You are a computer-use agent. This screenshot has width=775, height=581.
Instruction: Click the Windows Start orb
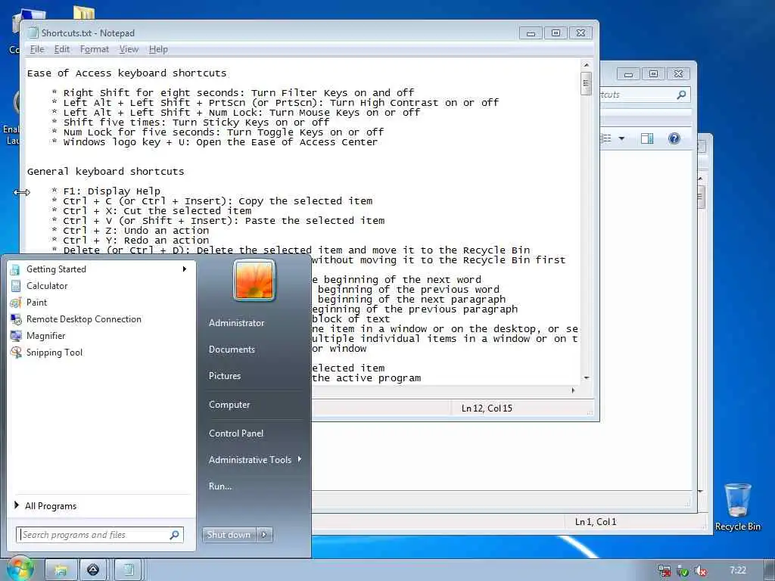19,570
